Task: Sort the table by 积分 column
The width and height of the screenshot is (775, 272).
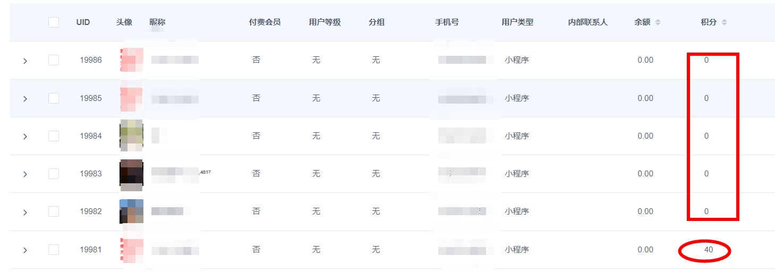Action: click(724, 22)
